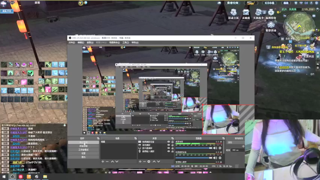
Task: Toggle visibility of the 游戏捕获 source
Action: pyautogui.click(x=168, y=145)
